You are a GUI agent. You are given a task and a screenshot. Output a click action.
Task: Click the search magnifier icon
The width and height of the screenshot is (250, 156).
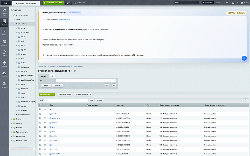[x=197, y=3]
